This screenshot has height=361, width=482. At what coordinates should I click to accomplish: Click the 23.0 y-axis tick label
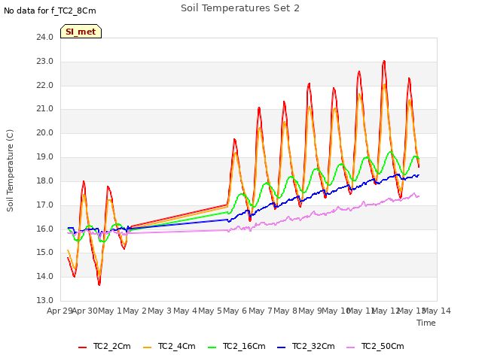(x=45, y=62)
